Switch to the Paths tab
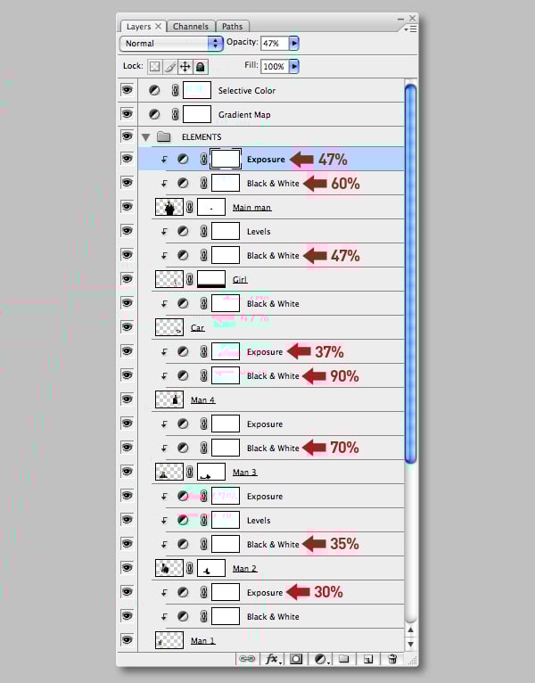 [x=232, y=27]
